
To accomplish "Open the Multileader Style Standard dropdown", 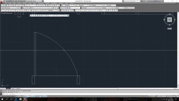I will coord(110,5).
